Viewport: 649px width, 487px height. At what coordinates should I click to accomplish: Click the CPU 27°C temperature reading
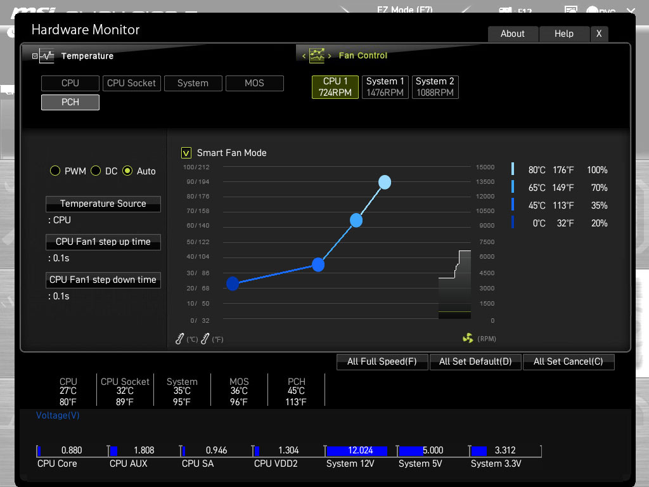tap(68, 391)
